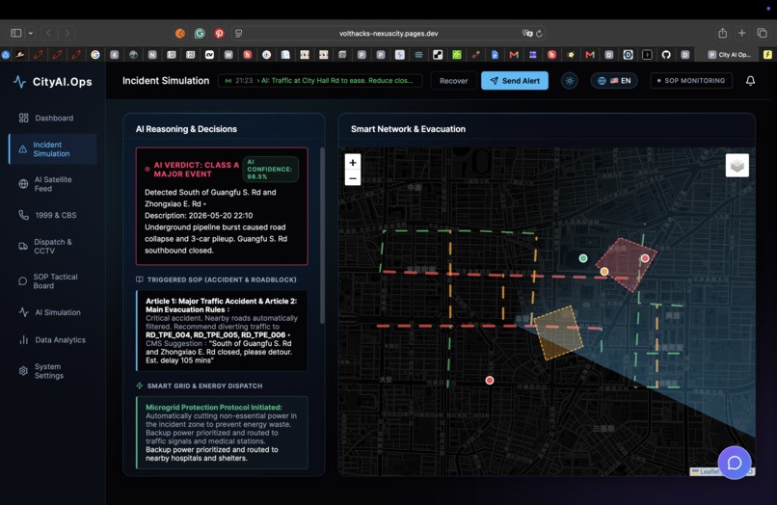Click the reader icon left of the URL
Viewport: 777px width, 505px height.
[x=239, y=33]
